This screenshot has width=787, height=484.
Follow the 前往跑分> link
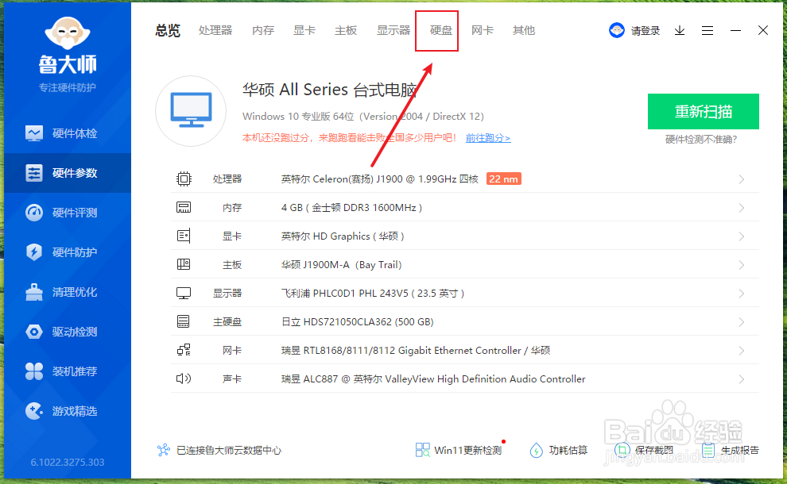[x=488, y=138]
